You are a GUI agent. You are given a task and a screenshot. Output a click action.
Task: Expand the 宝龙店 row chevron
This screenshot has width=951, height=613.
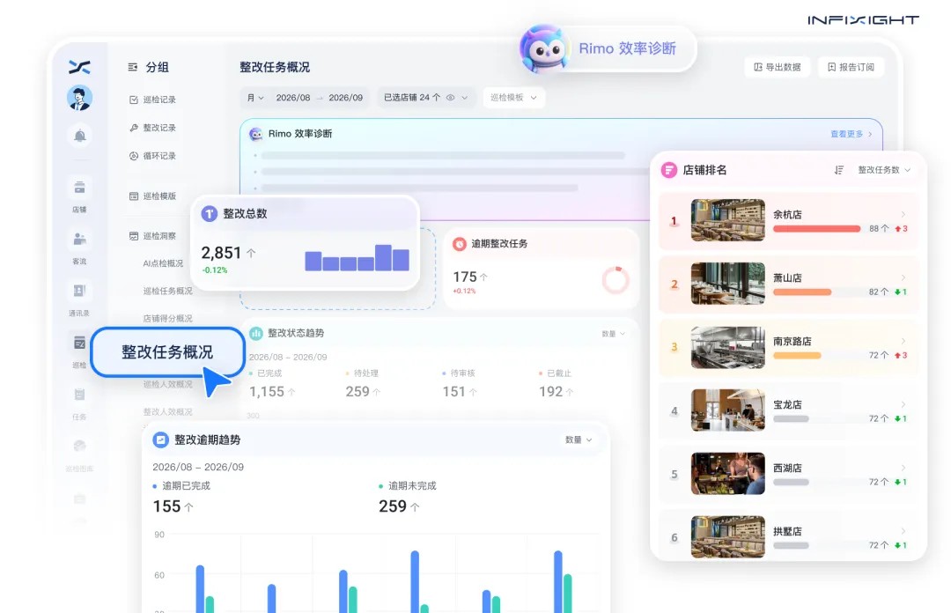(x=903, y=404)
